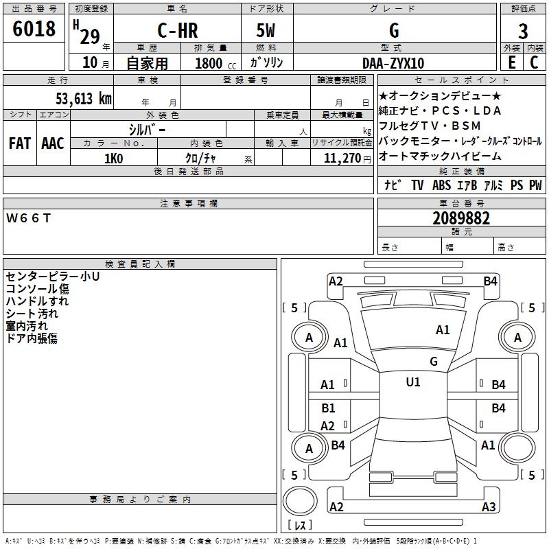Select the オートマチックハイビーム line
The width and height of the screenshot is (549, 549).
click(440, 156)
